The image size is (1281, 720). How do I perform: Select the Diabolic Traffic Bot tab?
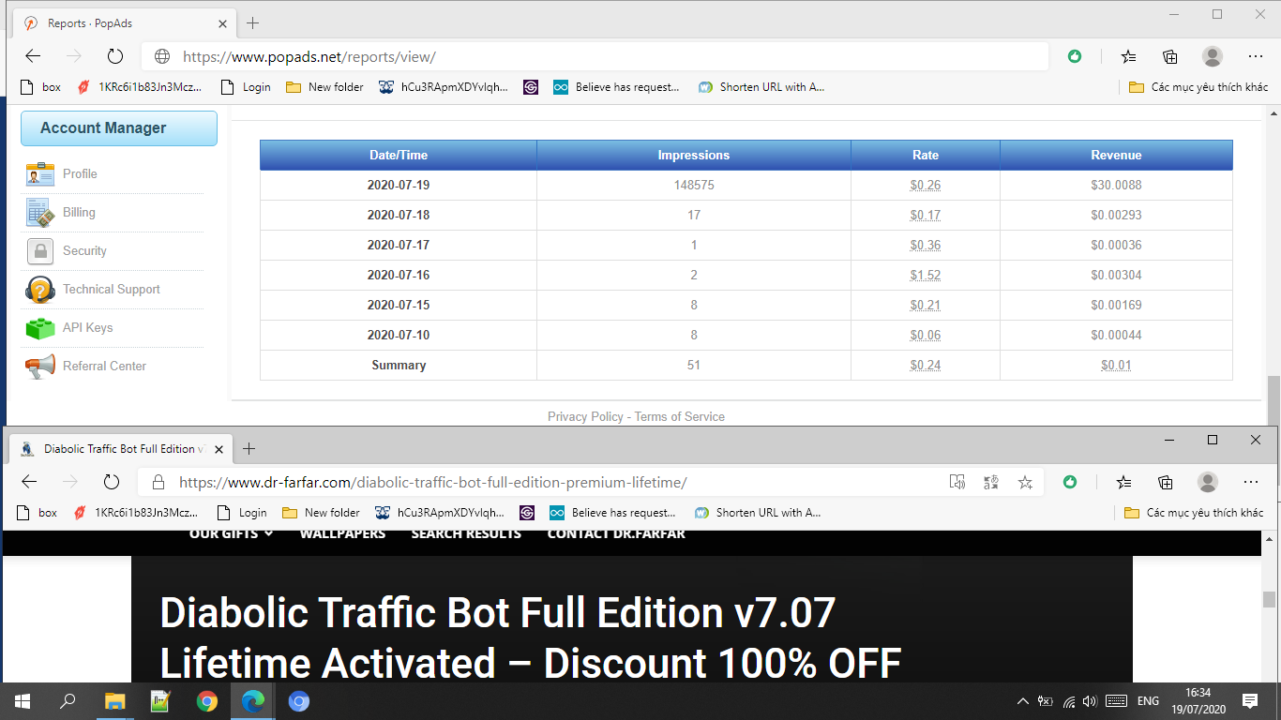[x=120, y=449]
